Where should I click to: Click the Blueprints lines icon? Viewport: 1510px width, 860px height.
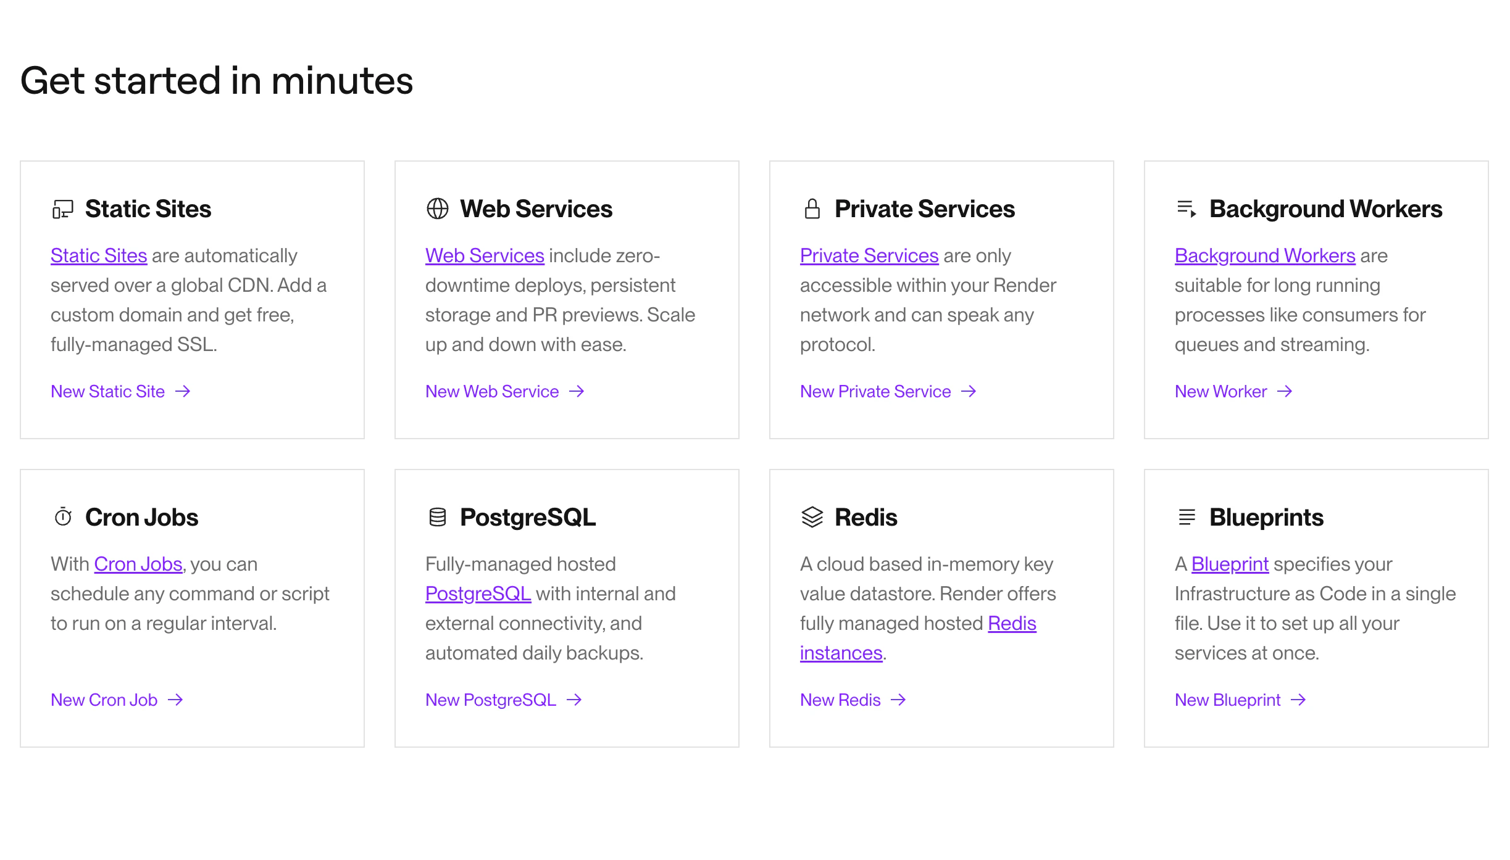click(x=1187, y=517)
